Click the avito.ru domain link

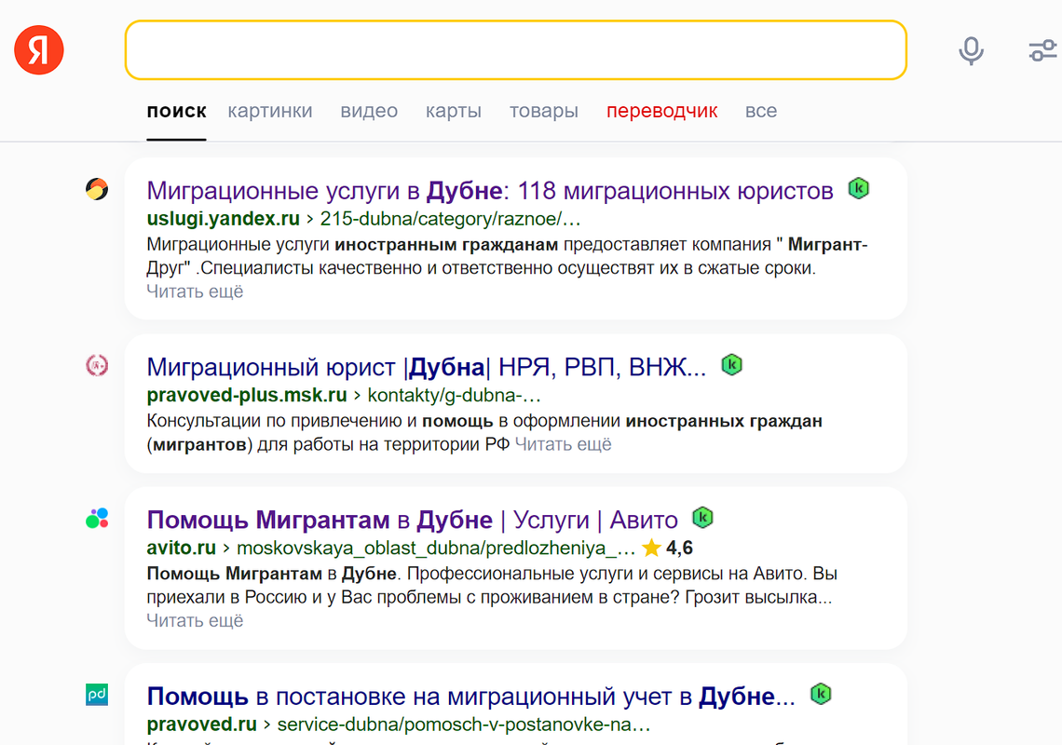point(181,548)
